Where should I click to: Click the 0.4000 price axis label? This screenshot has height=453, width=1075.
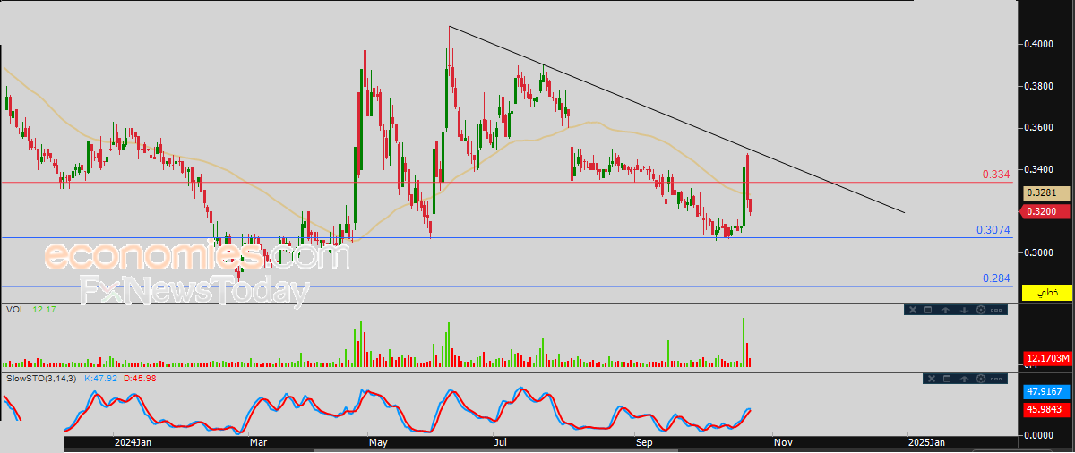pos(1039,44)
